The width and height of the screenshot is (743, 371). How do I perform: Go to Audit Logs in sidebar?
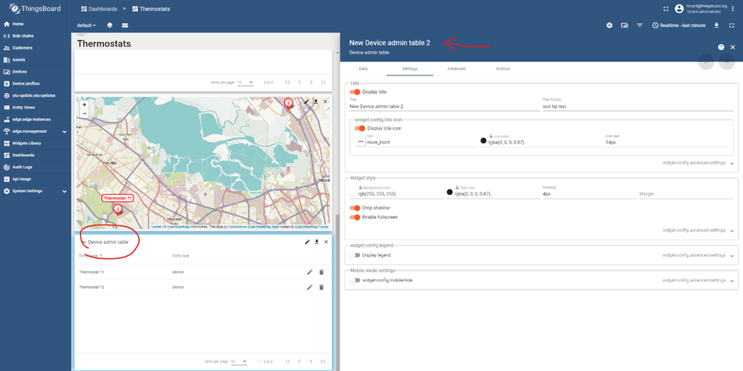tap(36, 167)
